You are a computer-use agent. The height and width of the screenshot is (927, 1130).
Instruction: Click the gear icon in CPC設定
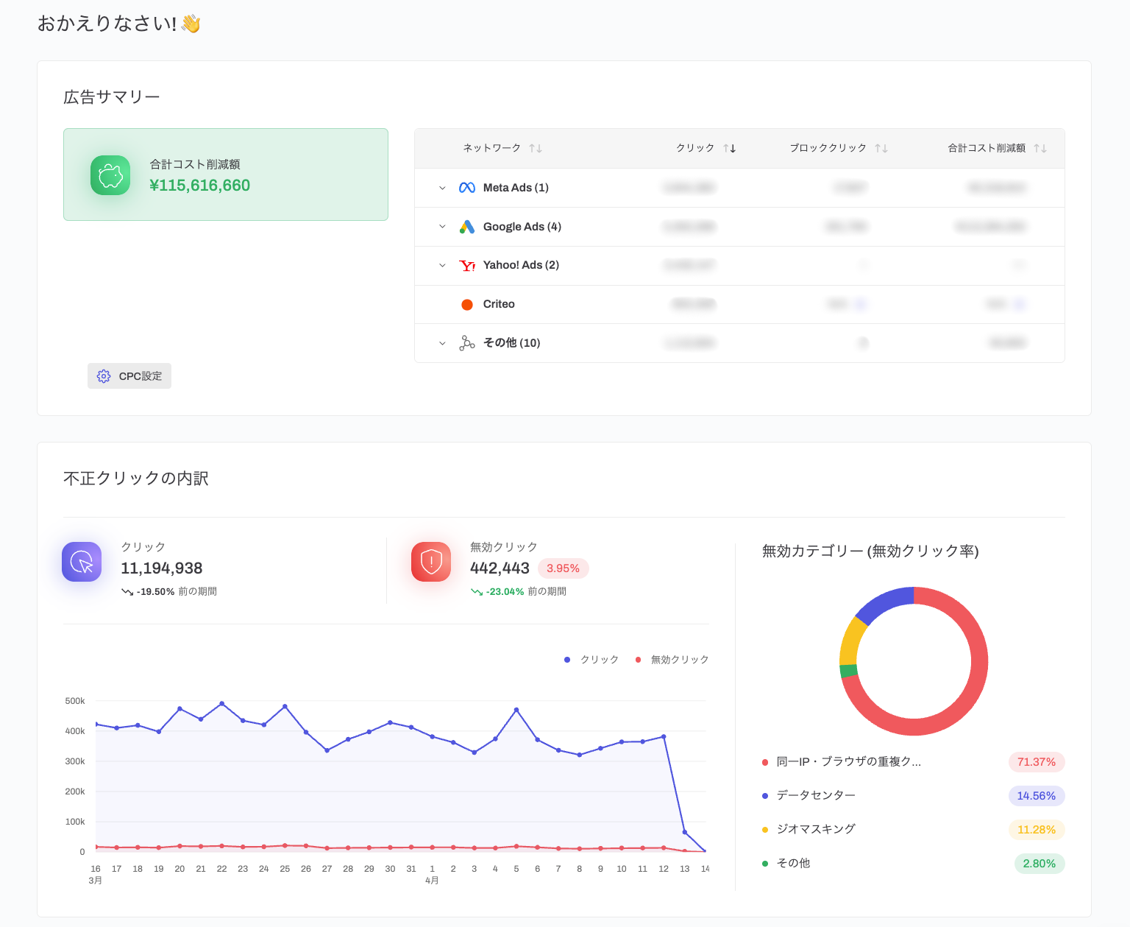(x=104, y=376)
